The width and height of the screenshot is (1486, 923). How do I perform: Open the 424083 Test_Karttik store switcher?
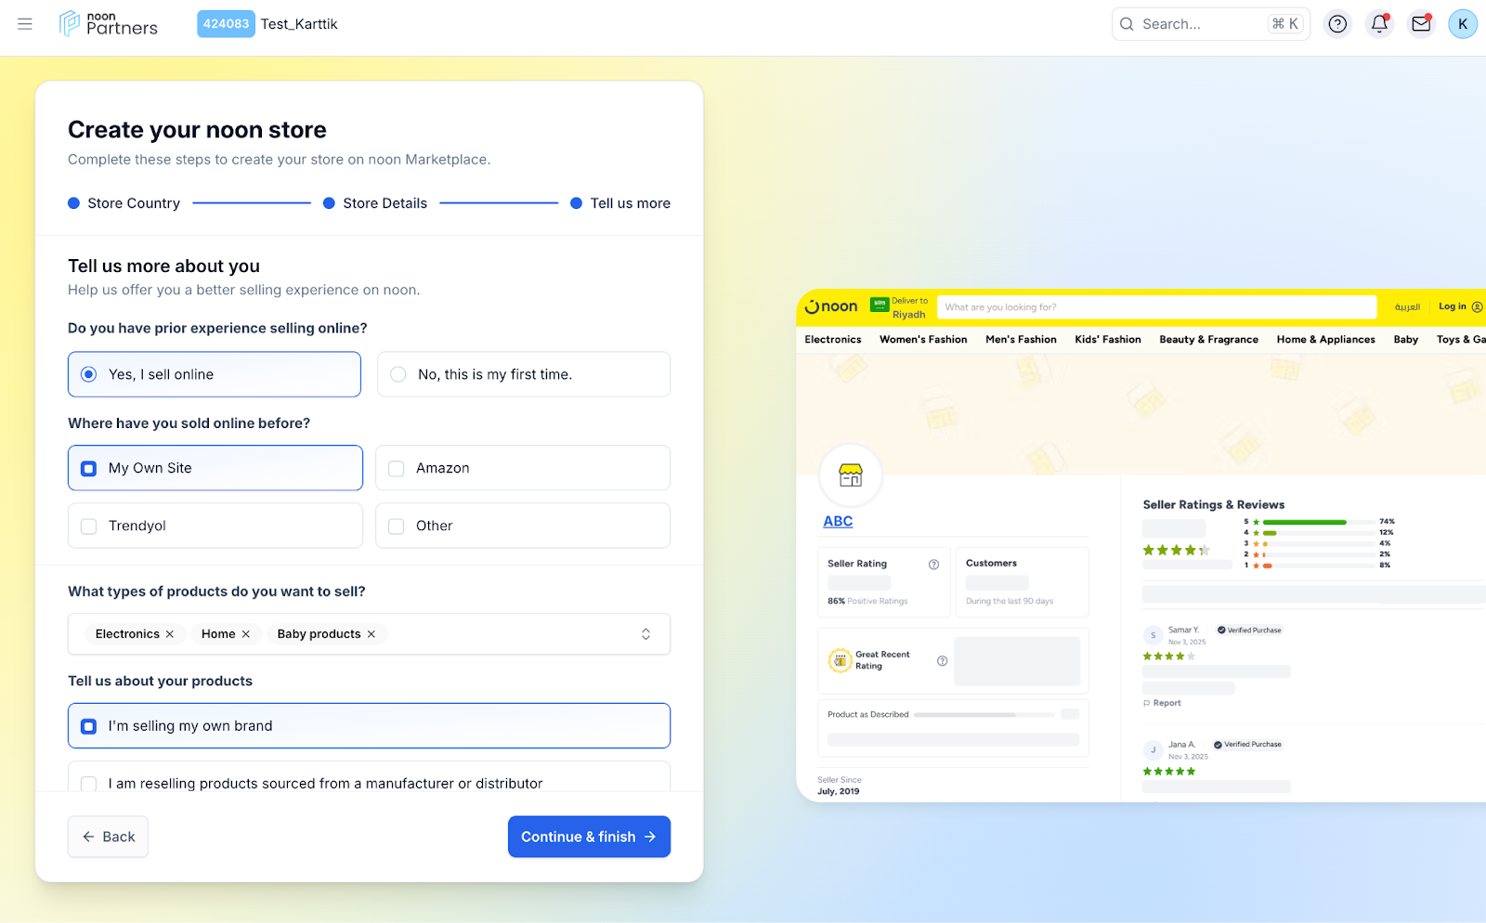(x=267, y=24)
